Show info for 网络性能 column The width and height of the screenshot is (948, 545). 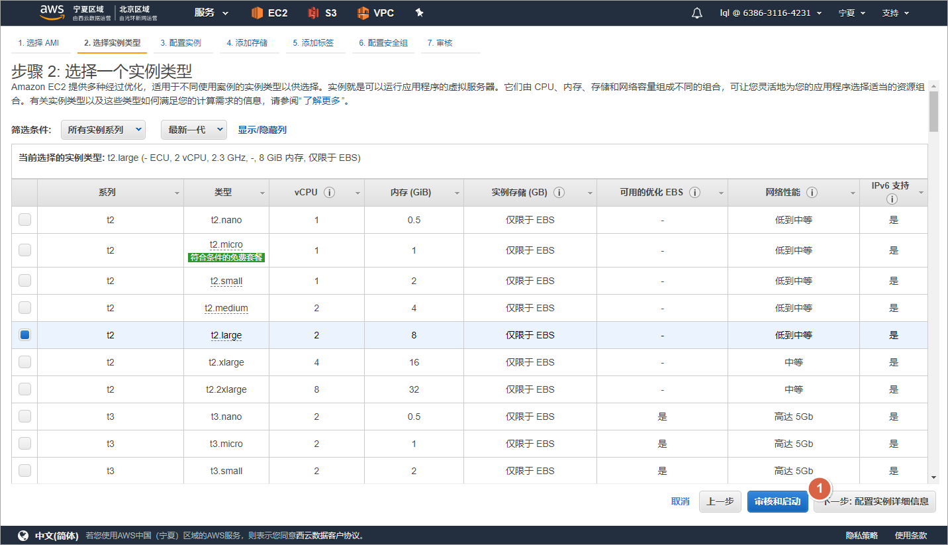(812, 193)
